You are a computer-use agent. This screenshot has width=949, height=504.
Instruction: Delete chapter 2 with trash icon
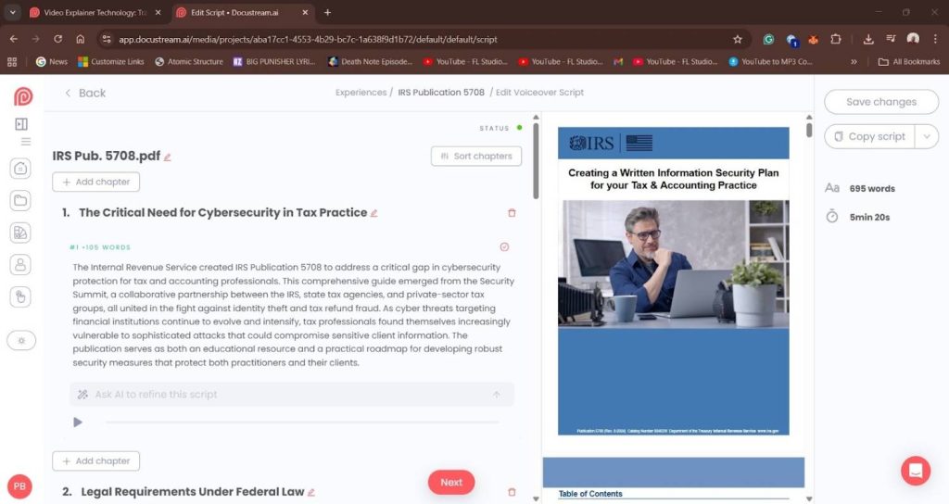click(x=512, y=493)
